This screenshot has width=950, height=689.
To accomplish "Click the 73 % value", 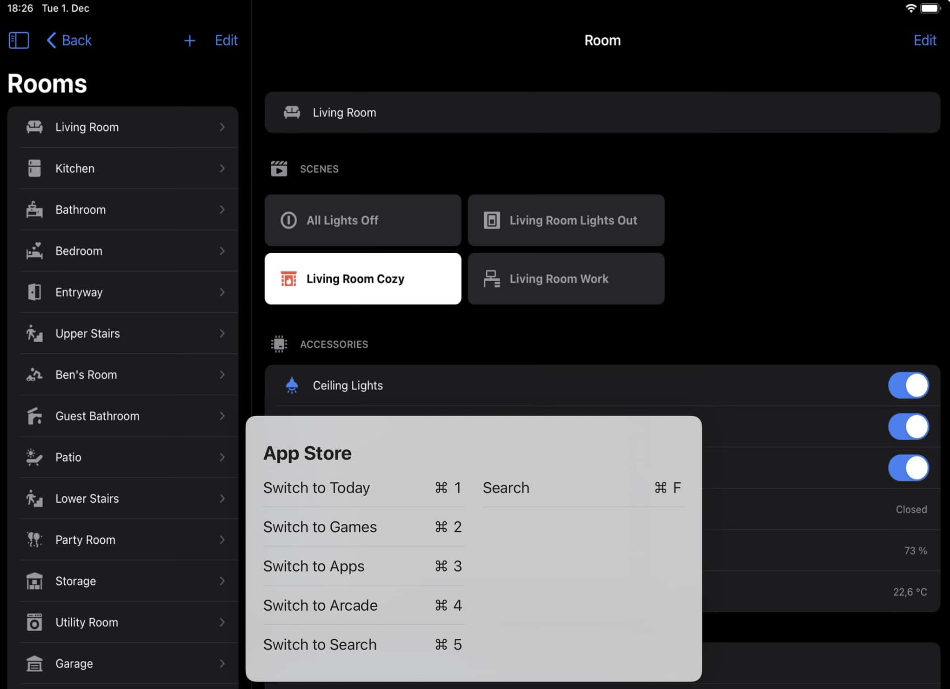I will click(x=915, y=551).
